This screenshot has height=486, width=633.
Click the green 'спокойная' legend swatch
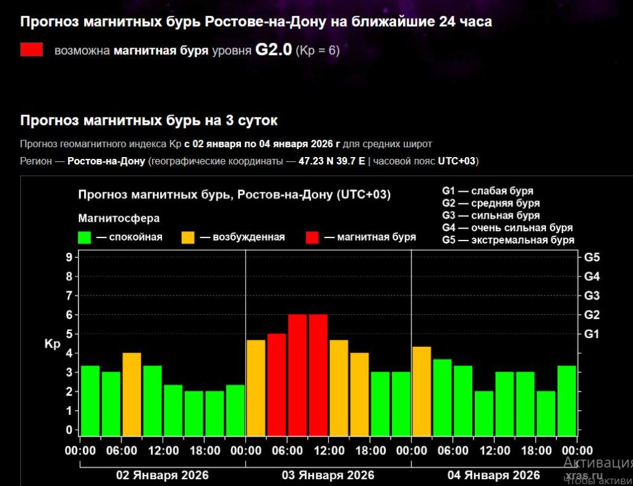coord(85,237)
